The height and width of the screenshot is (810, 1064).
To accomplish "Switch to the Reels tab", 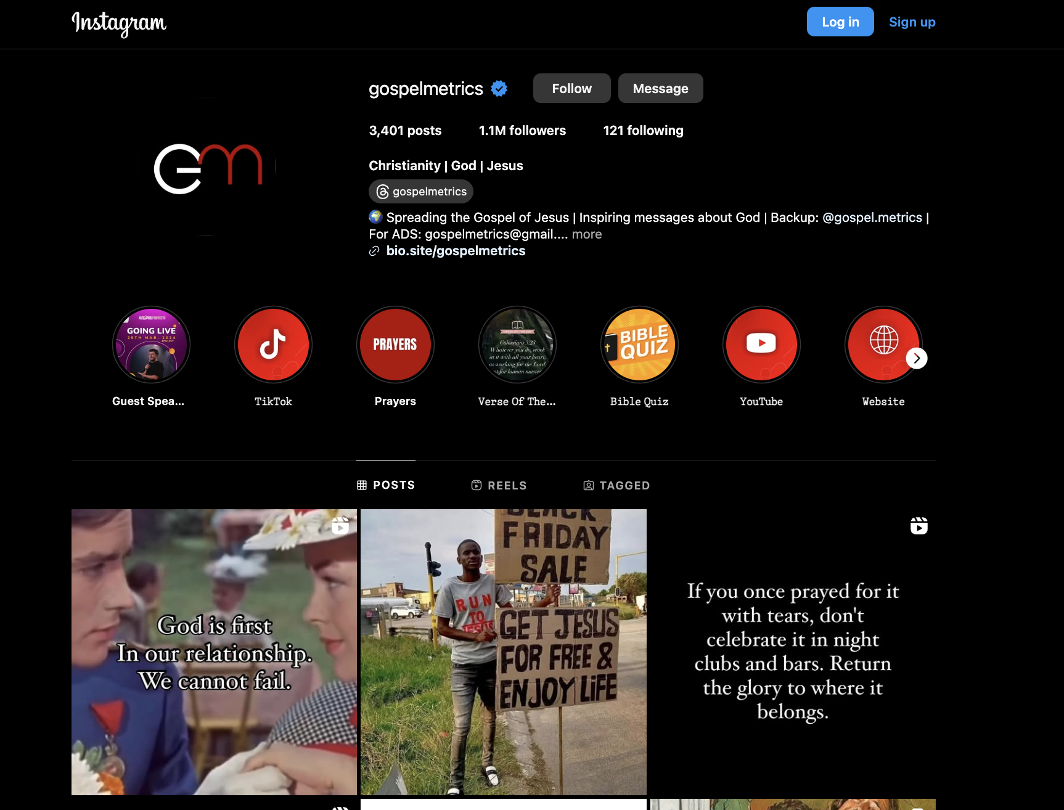I will click(x=499, y=485).
